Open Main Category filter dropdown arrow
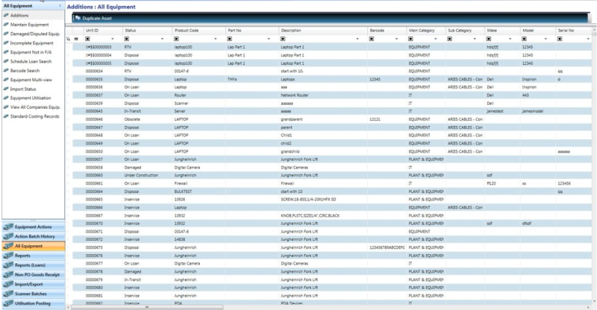597x310 pixels. (436, 39)
